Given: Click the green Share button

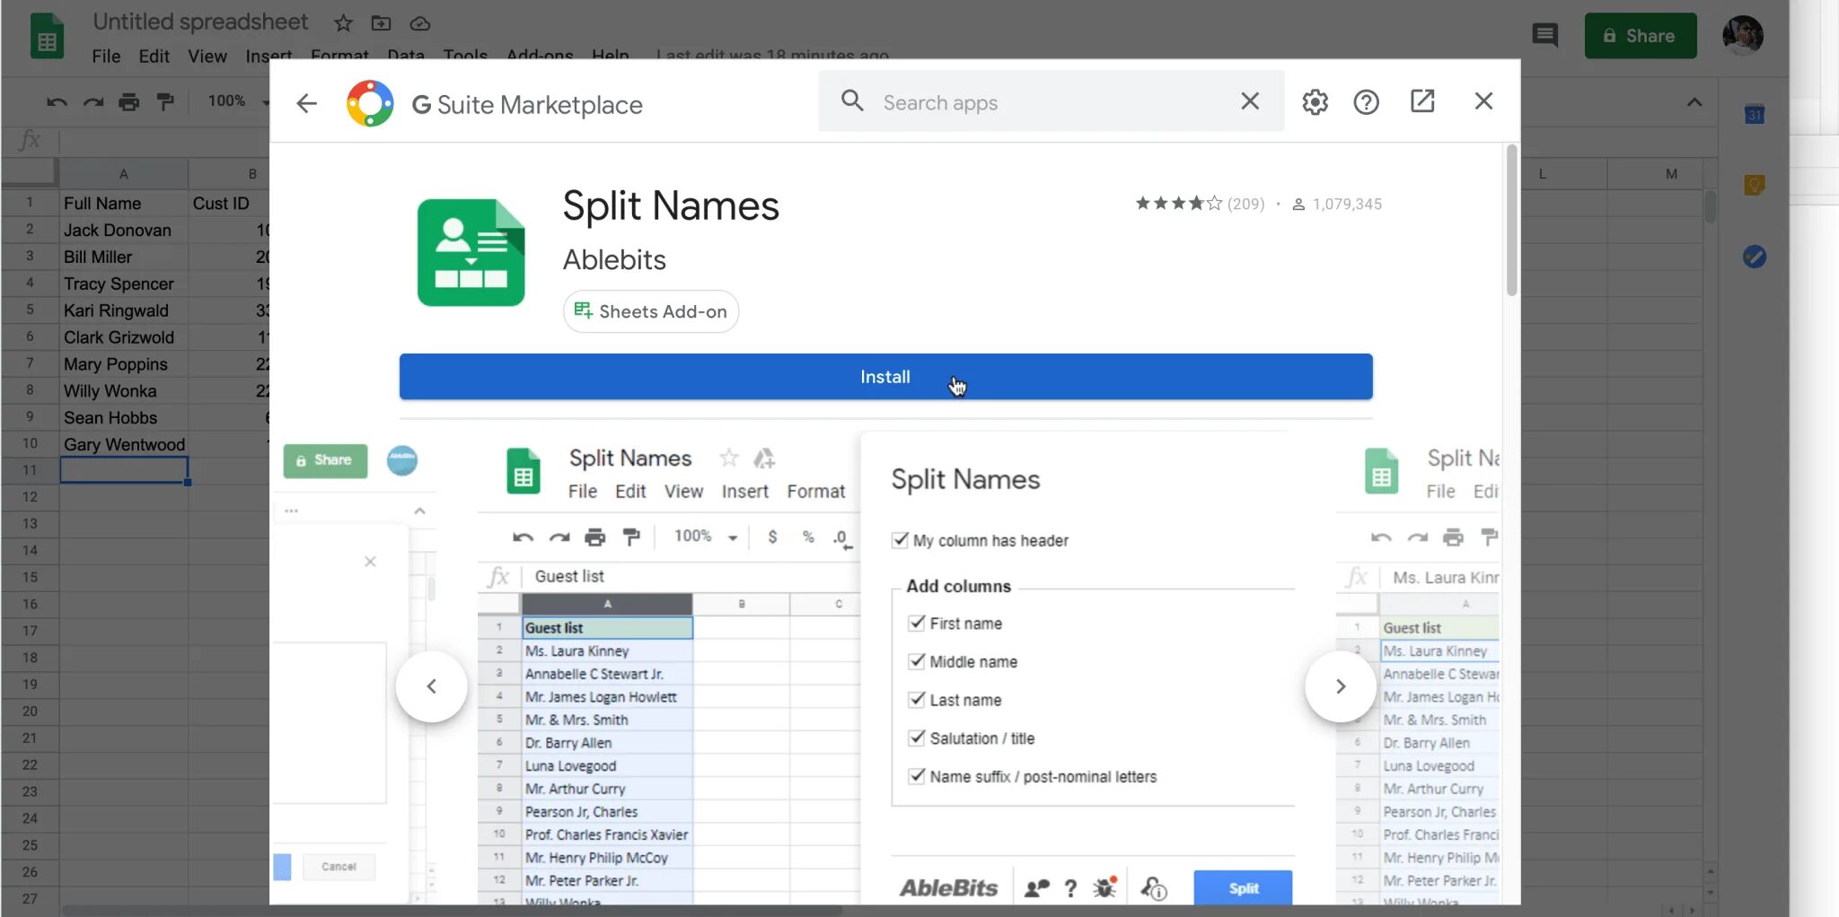Looking at the screenshot, I should (1641, 36).
